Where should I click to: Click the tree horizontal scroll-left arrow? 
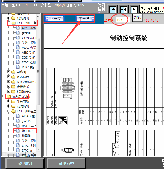tap(4, 154)
